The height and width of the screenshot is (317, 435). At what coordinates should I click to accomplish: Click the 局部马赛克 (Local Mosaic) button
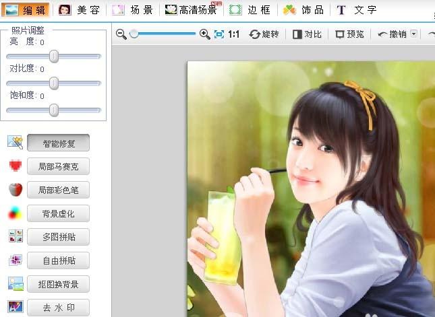coord(58,166)
